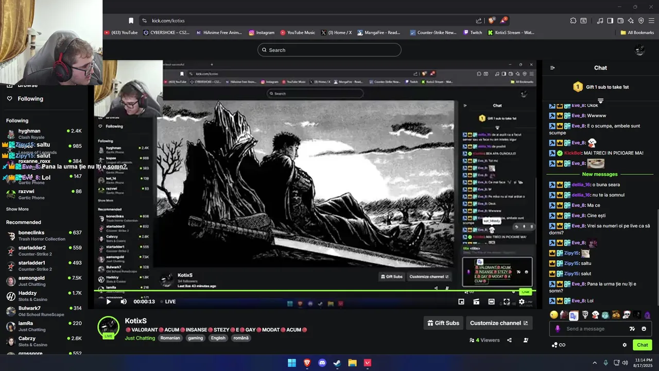Open Brave Wallet icon
The image size is (659, 371).
coord(620,21)
